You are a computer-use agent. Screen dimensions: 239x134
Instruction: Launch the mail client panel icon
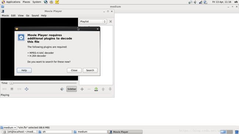point(51,2)
